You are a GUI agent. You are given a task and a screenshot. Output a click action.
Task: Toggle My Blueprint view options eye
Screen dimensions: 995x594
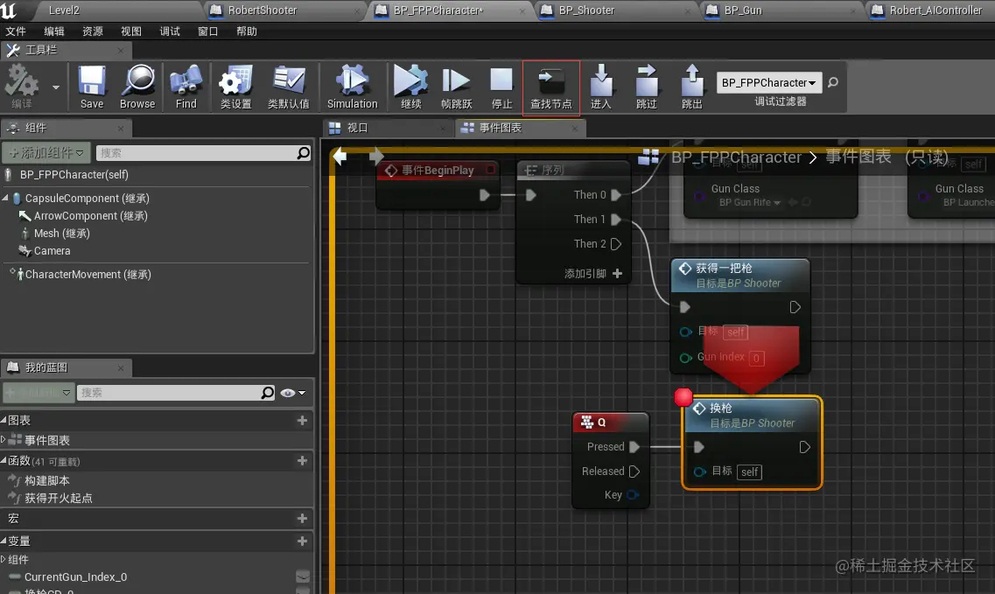click(292, 393)
